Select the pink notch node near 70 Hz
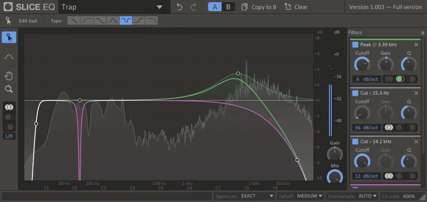Image resolution: width=427 pixels, height=202 pixels. (80, 100)
